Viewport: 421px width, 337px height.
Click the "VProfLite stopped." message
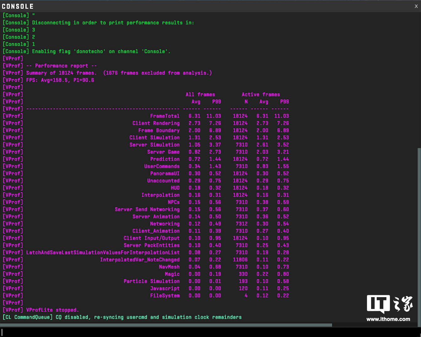pos(52,310)
